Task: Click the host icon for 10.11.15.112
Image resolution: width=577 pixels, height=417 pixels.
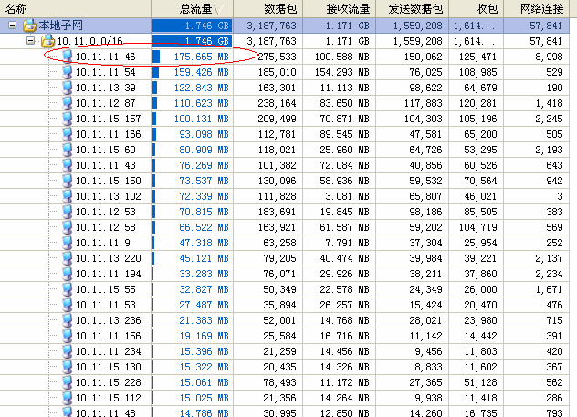Action: (x=67, y=398)
